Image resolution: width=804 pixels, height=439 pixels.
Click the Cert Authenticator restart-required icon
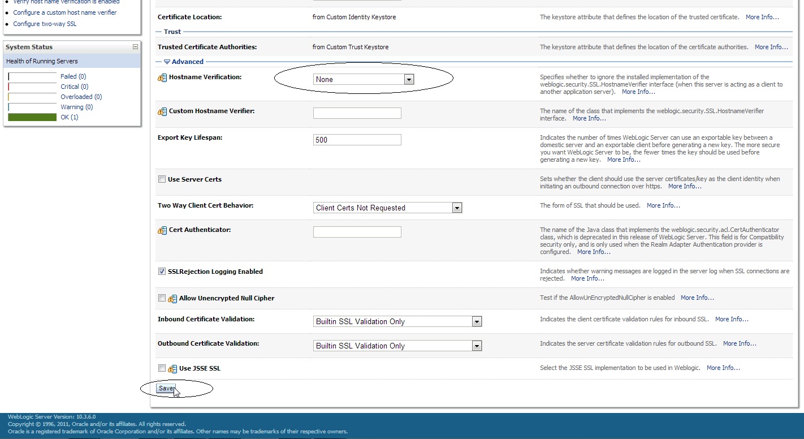tap(162, 230)
